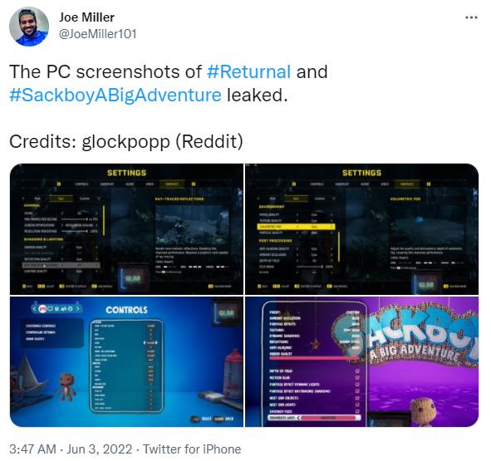Adjust the pink Render Quality slider bar
The height and width of the screenshot is (461, 491).
click(x=315, y=358)
